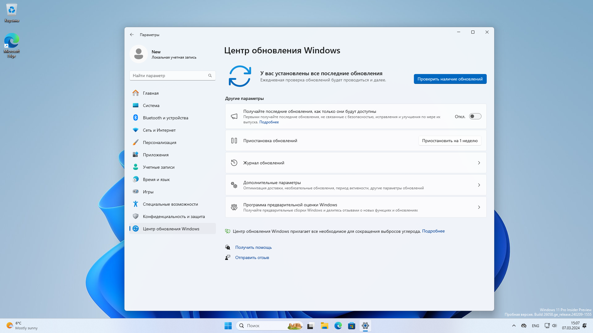Click the search magnifier in Найти параметр

click(x=210, y=76)
